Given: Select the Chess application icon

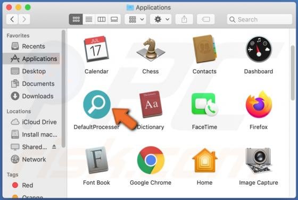Looking at the screenshot, I should (151, 49).
